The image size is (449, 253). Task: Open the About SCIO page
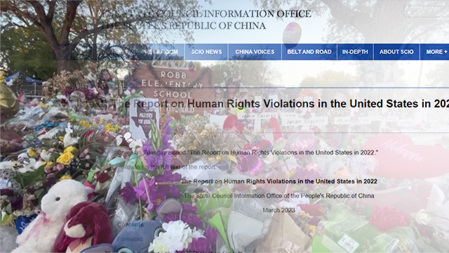pyautogui.click(x=396, y=52)
